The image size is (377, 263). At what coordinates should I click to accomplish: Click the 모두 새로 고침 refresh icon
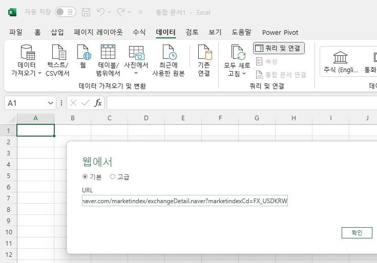238,52
